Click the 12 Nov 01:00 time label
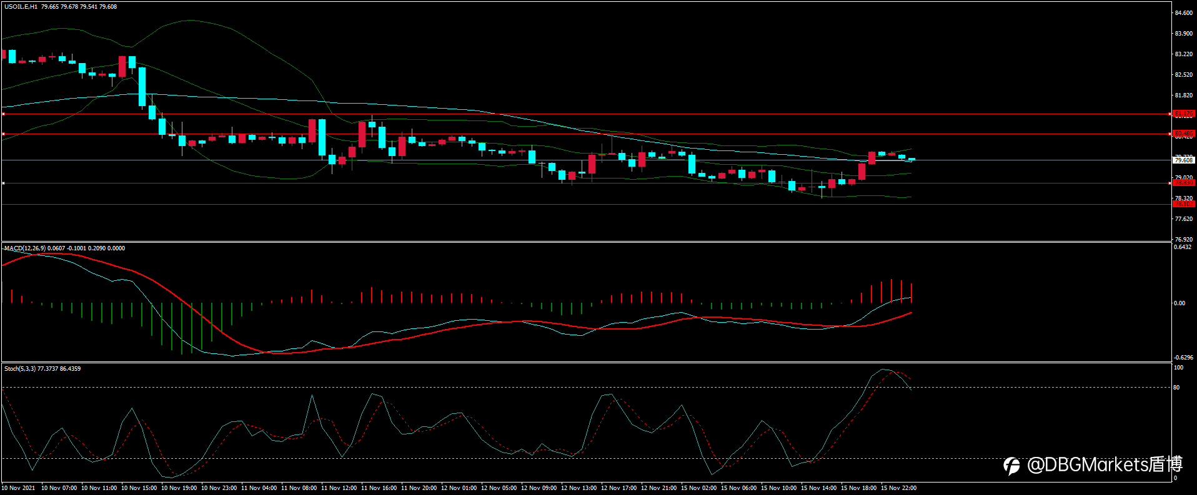 click(x=459, y=488)
